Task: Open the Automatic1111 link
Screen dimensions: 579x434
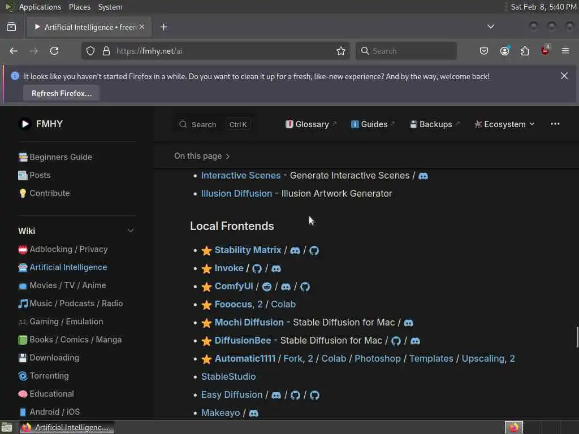Action: coord(245,359)
